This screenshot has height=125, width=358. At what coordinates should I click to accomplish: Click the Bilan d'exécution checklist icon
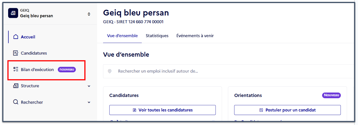click(x=16, y=70)
